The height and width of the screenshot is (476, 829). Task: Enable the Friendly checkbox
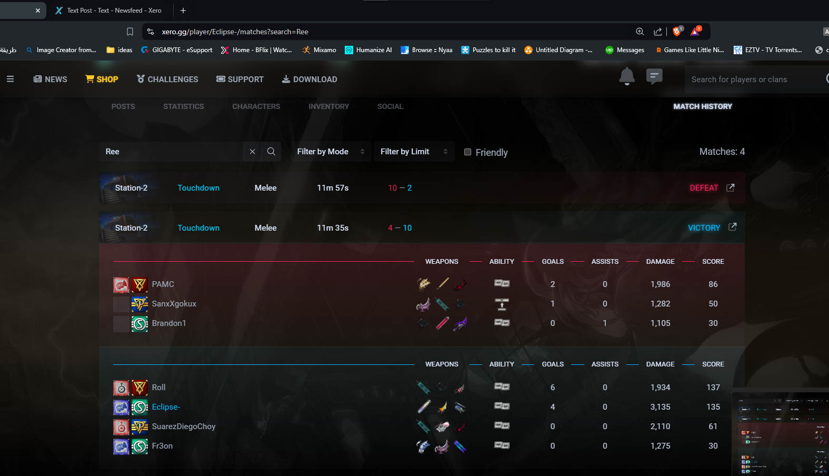click(x=467, y=152)
